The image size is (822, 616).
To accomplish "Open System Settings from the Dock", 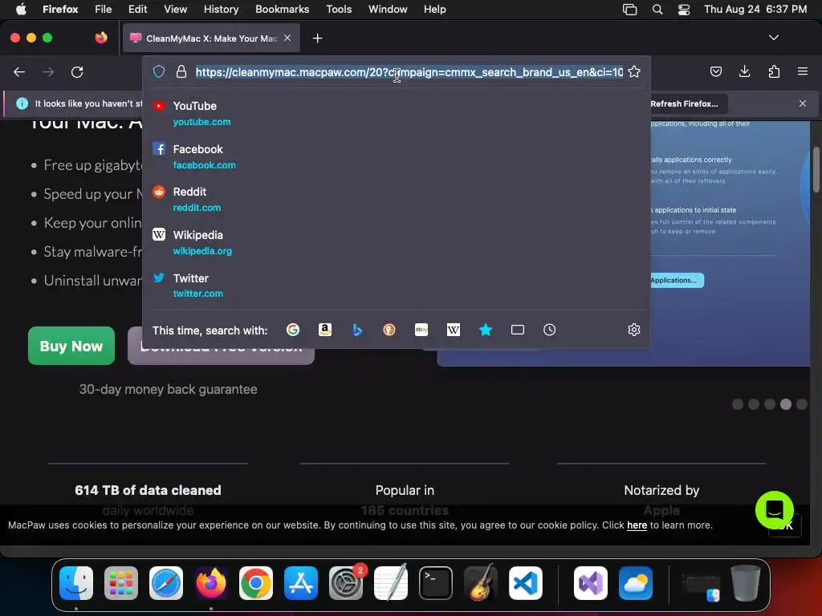I will (346, 583).
